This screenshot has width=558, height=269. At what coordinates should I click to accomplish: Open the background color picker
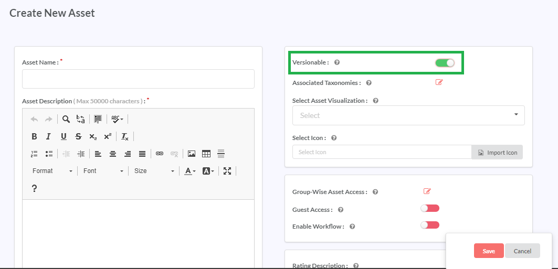tap(208, 171)
